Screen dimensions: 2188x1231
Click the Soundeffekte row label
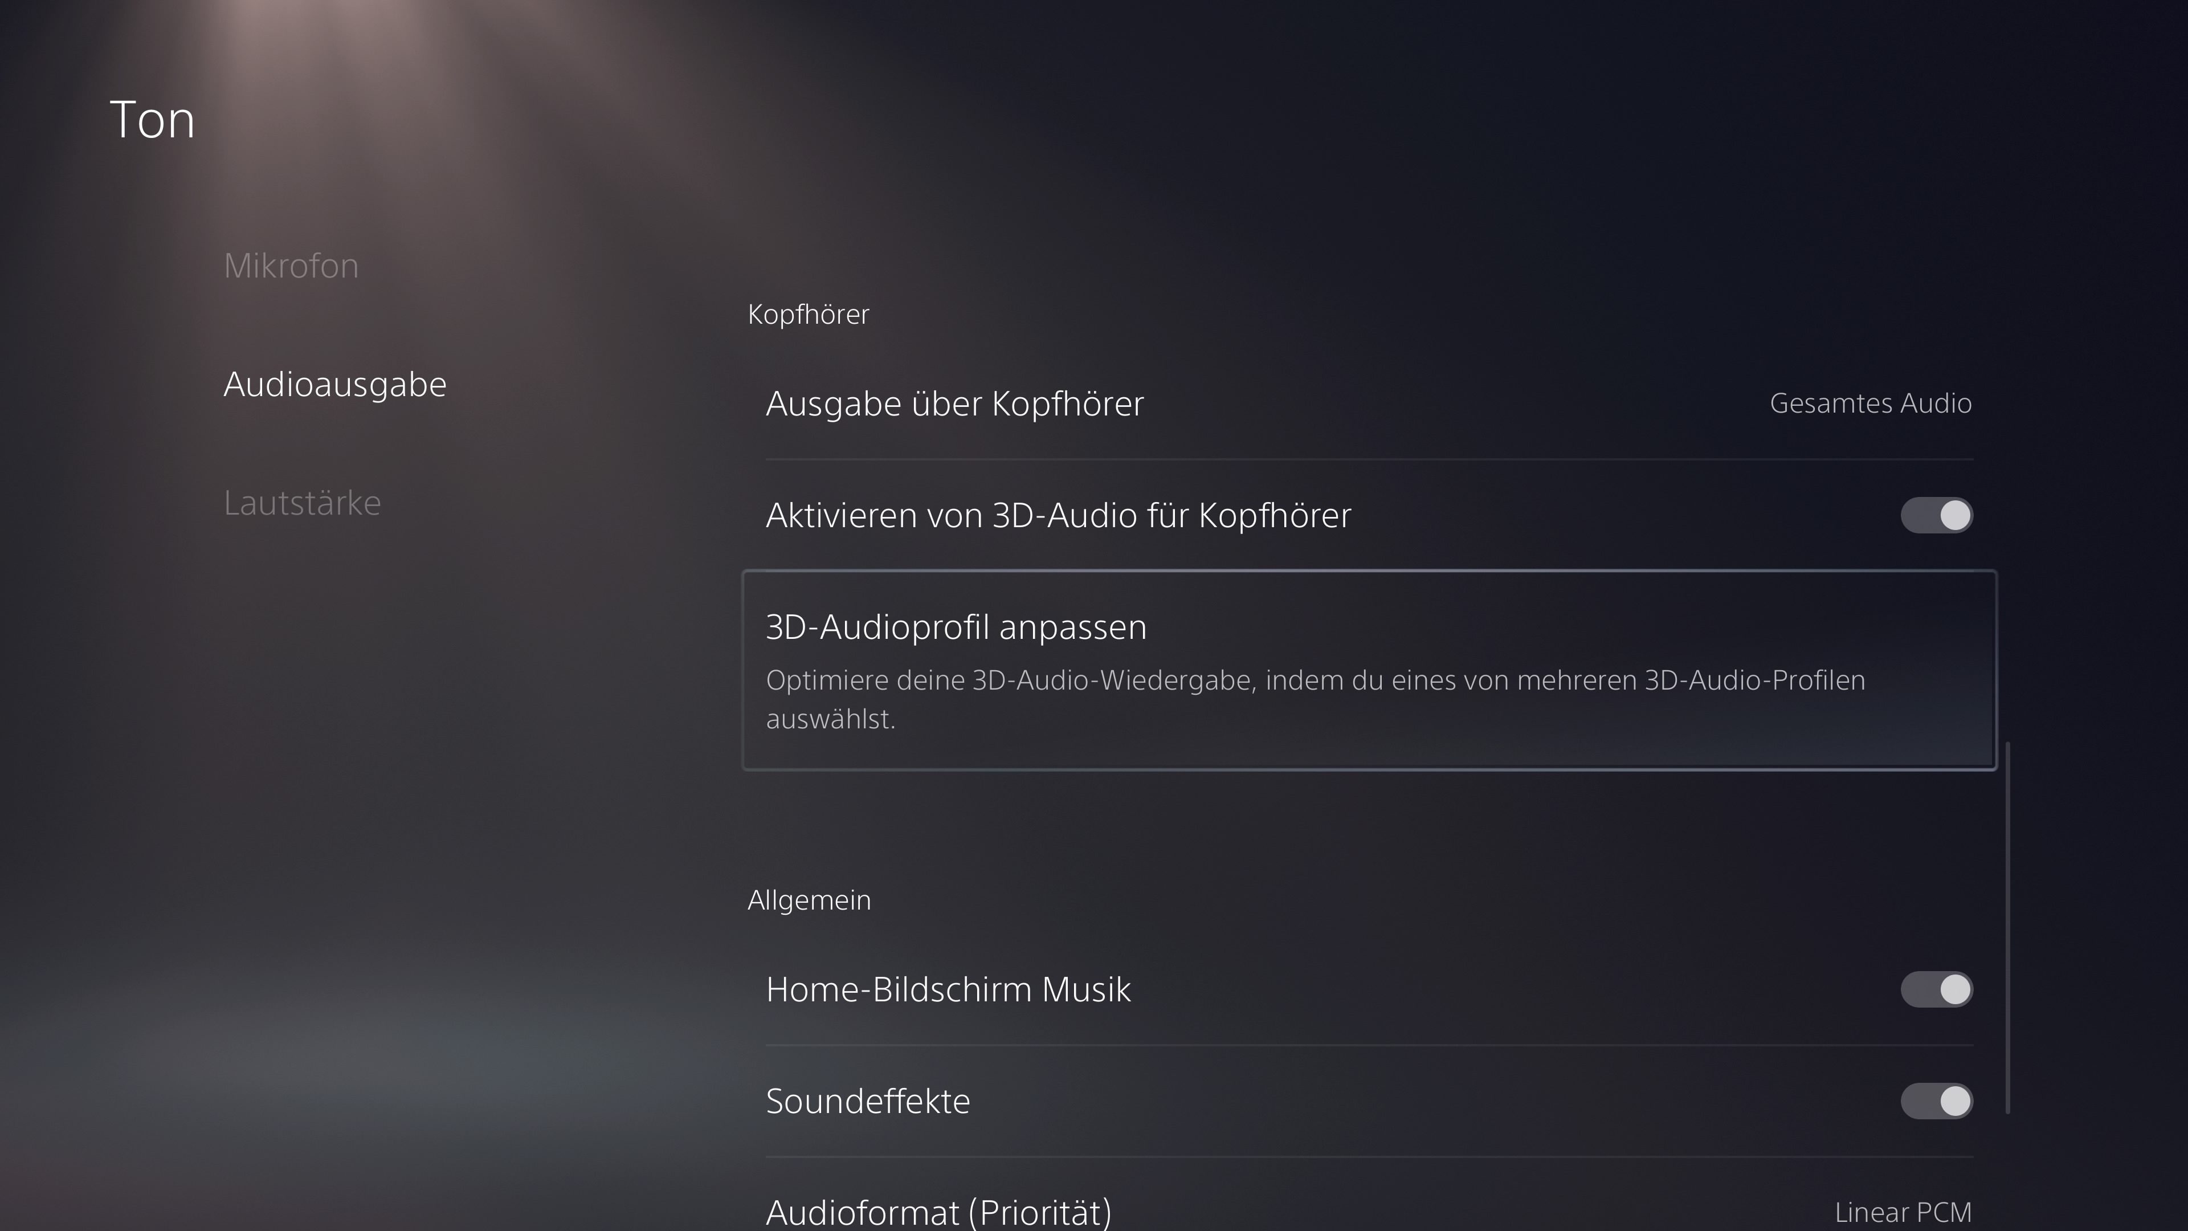click(867, 1101)
